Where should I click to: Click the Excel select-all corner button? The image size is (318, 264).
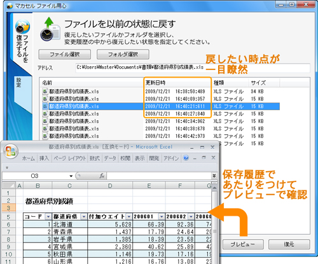coord(9,186)
